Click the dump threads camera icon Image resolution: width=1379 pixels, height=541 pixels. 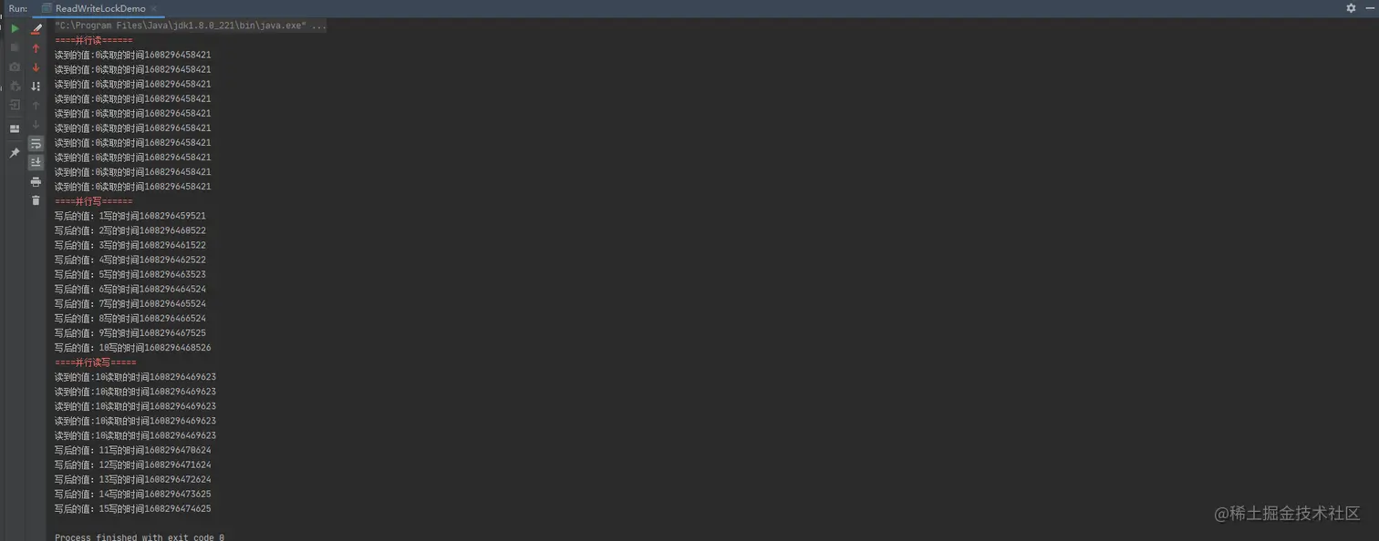[15, 66]
